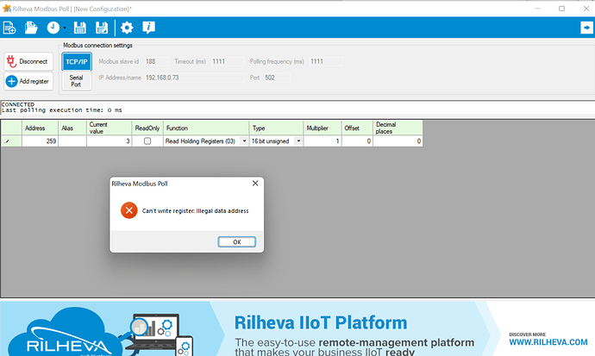Add a new register
595x356 pixels.
tap(28, 81)
